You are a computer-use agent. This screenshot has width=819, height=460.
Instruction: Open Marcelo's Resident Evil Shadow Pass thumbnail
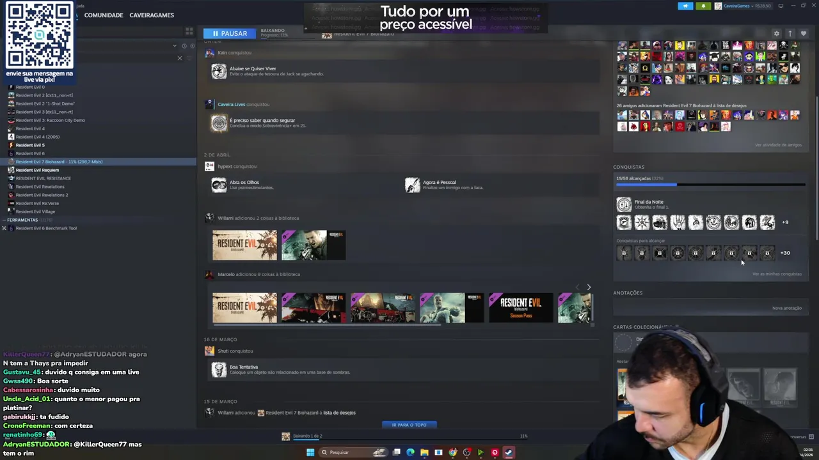tap(521, 308)
